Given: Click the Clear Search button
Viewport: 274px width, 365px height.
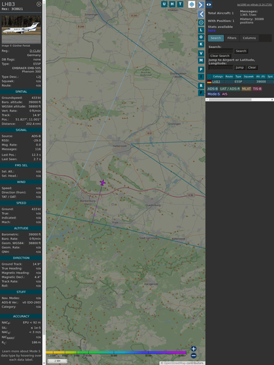Looking at the screenshot, I should [x=220, y=56].
